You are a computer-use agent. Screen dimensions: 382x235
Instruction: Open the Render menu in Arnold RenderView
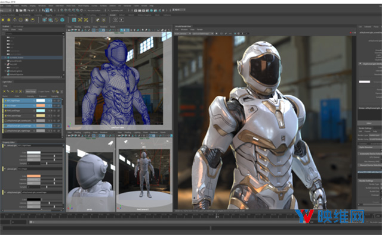[200, 30]
